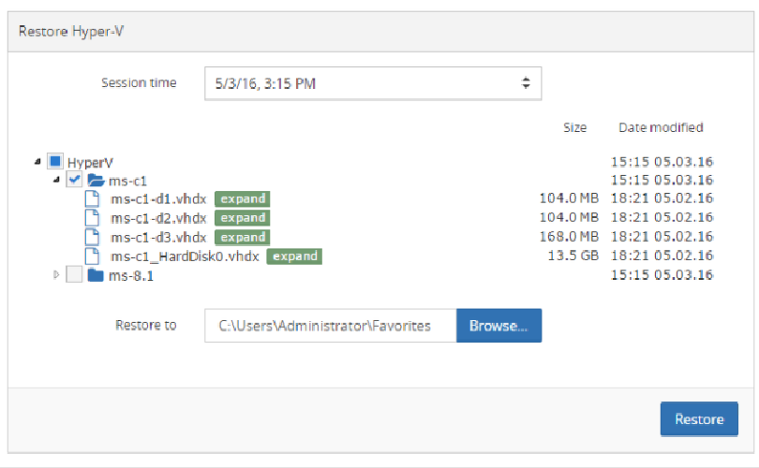Click the ms-c1-d2.vhdx file icon

[x=93, y=218]
